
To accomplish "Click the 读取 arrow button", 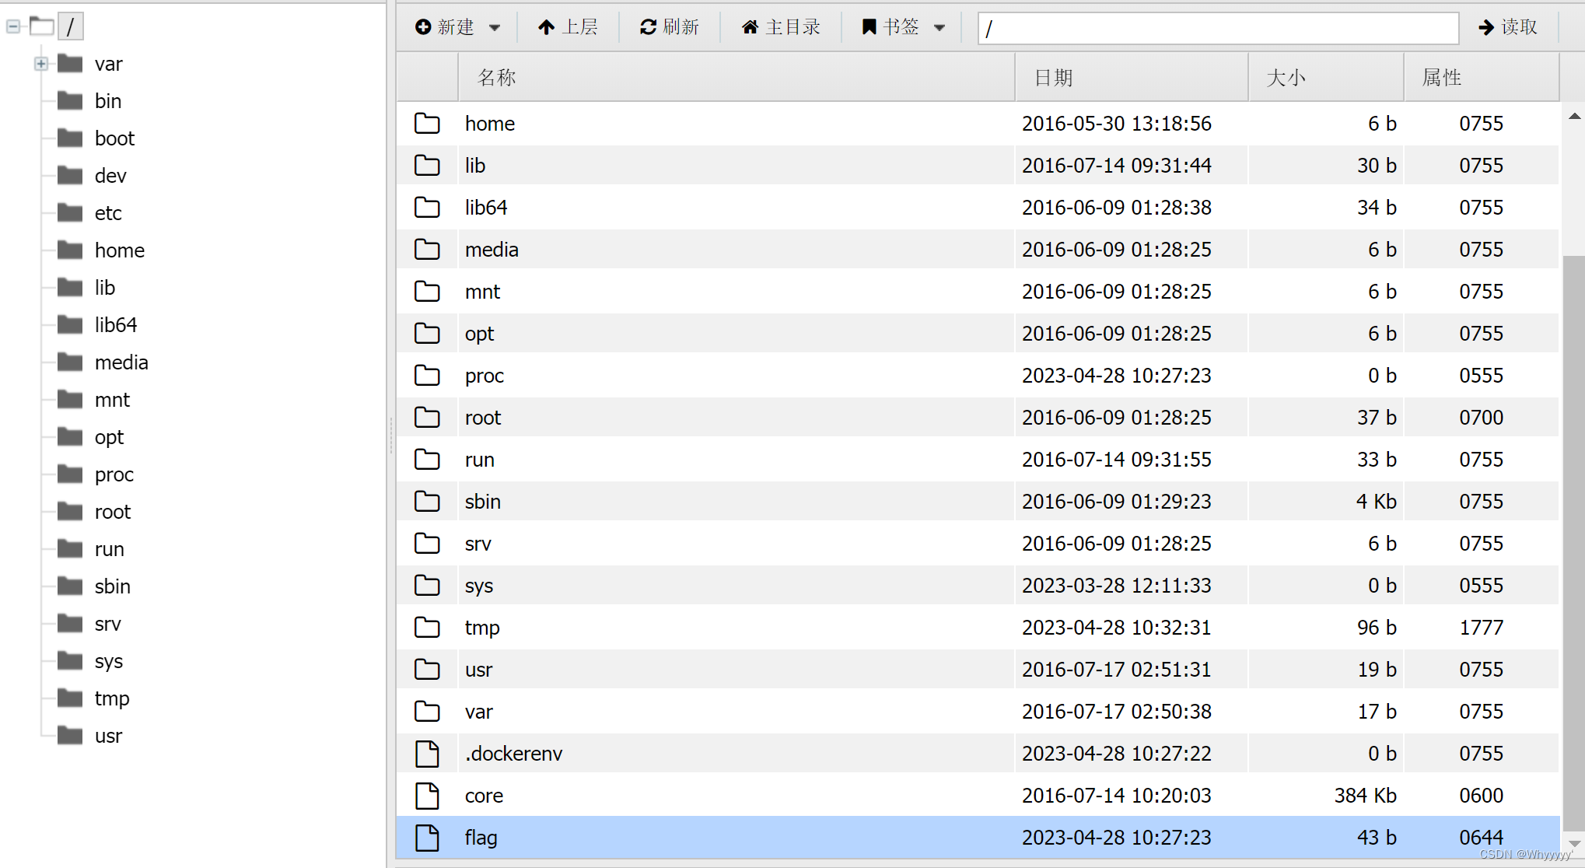I will [1507, 27].
